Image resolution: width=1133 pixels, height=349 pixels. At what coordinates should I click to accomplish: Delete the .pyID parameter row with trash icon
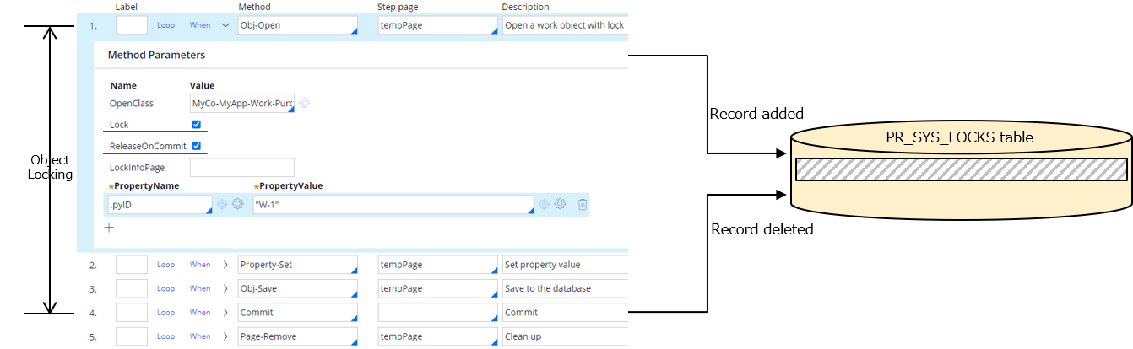click(583, 204)
